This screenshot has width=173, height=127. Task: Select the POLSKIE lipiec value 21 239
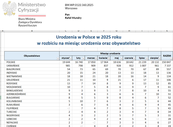[142, 62]
